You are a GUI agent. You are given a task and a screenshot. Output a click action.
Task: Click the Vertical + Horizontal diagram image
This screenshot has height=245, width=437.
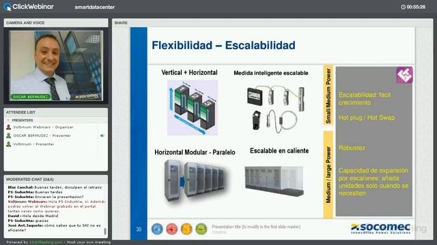click(x=193, y=108)
